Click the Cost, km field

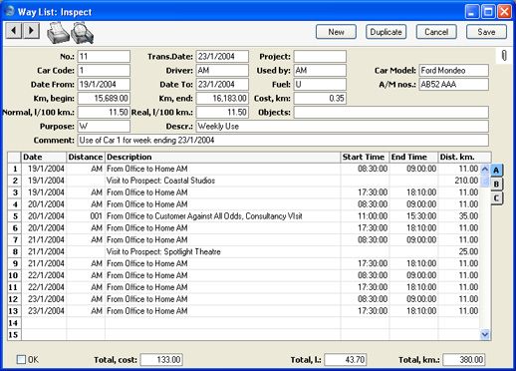320,98
